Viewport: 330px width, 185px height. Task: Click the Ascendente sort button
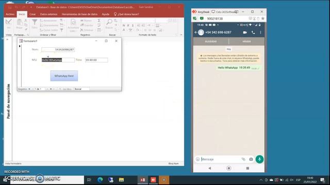[x=48, y=21]
